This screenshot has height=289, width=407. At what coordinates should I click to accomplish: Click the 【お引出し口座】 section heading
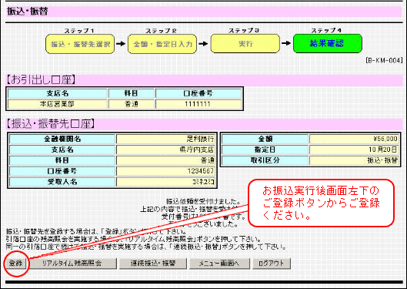click(41, 80)
